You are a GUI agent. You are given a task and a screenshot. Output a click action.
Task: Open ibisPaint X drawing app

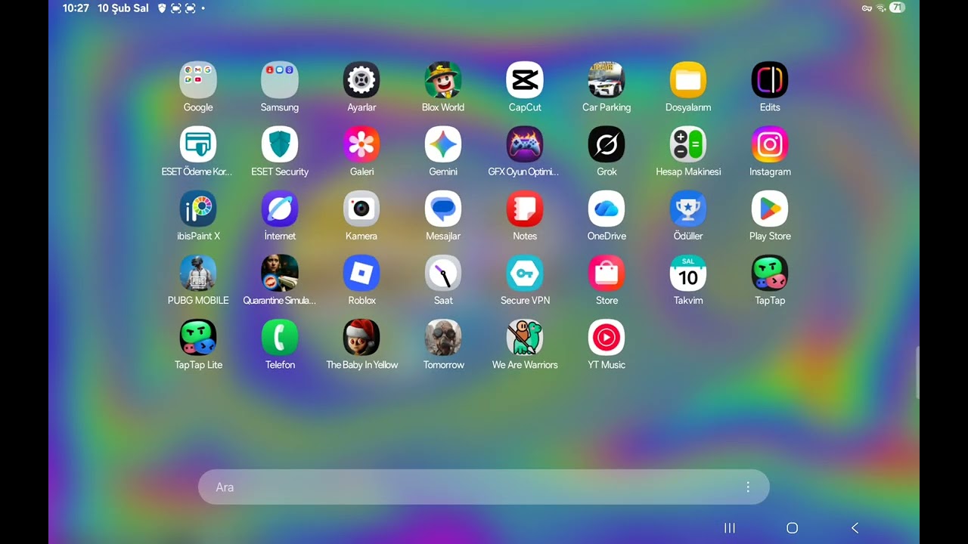coord(198,209)
